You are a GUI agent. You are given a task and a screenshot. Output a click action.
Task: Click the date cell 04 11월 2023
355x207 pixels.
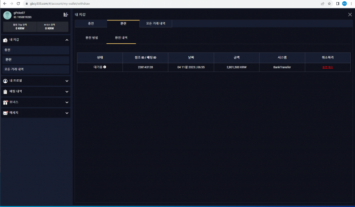(191, 67)
